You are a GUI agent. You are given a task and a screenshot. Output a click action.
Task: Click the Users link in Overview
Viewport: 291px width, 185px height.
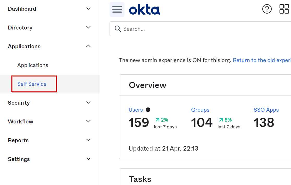(x=136, y=110)
